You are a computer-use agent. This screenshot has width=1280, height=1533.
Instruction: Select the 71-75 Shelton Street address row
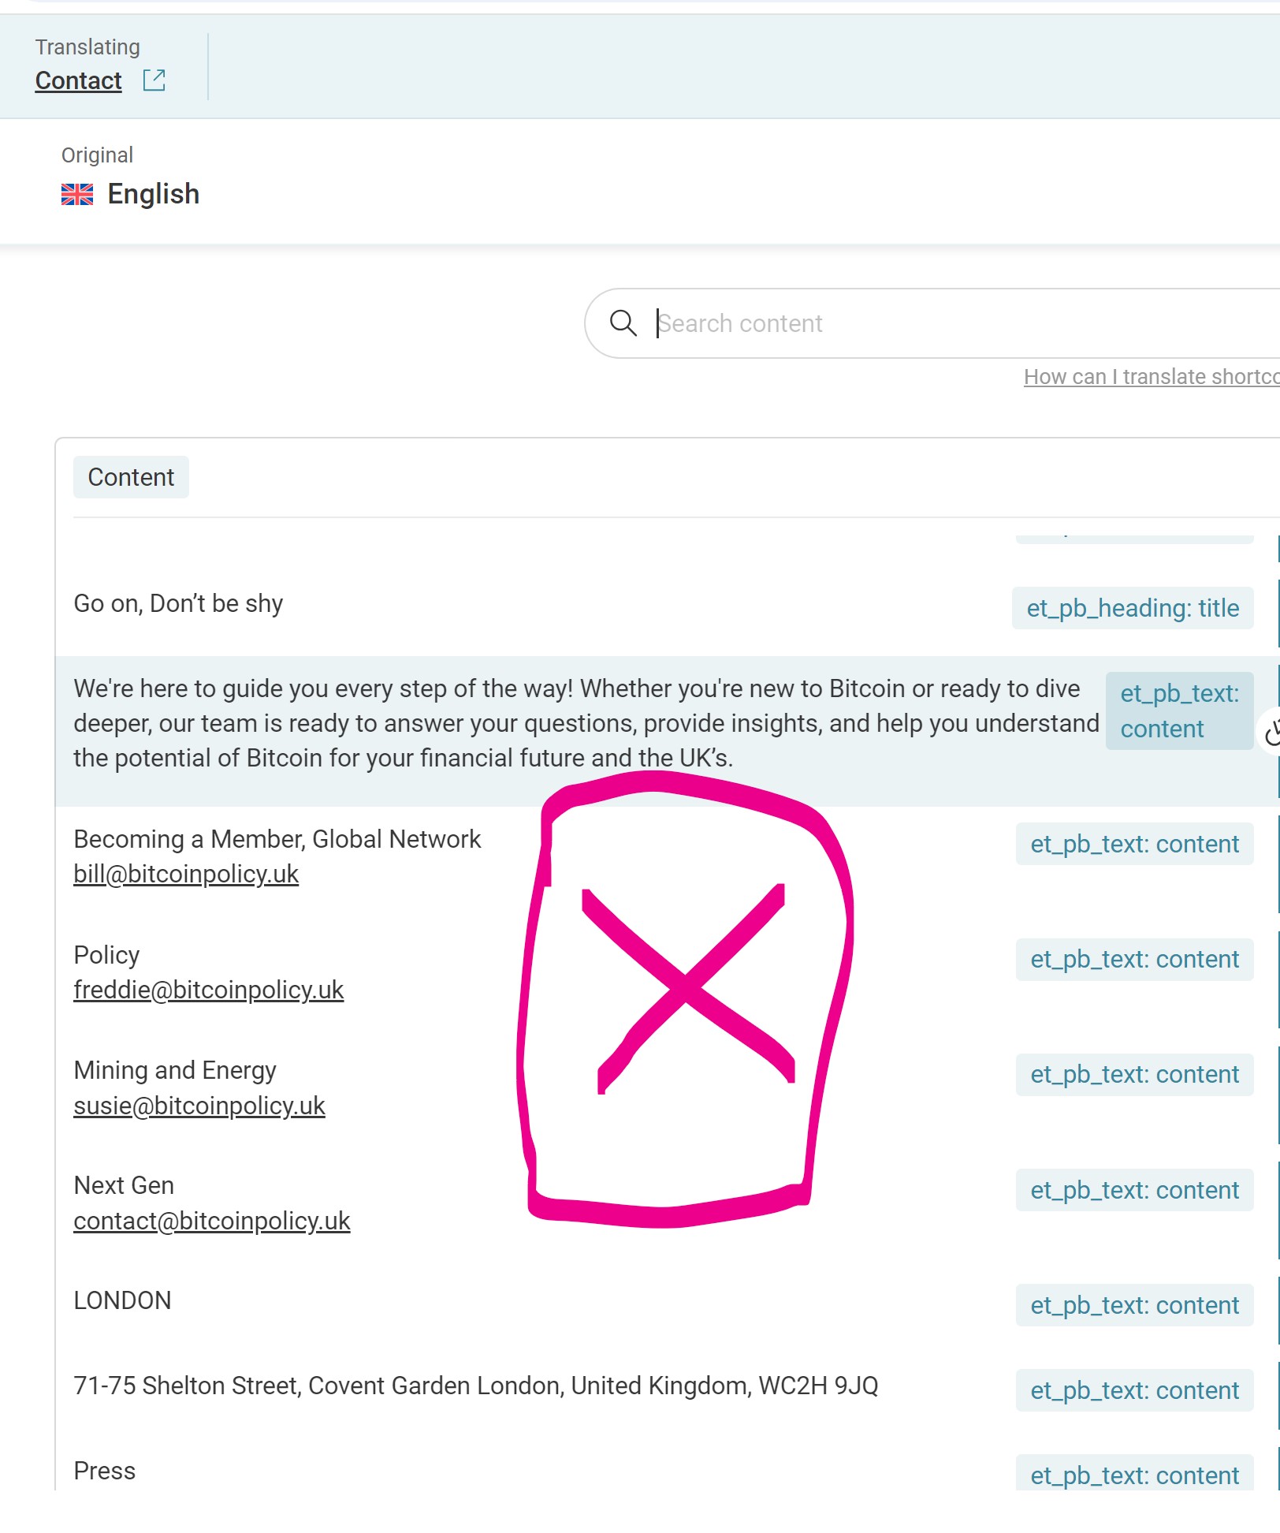(666, 1386)
